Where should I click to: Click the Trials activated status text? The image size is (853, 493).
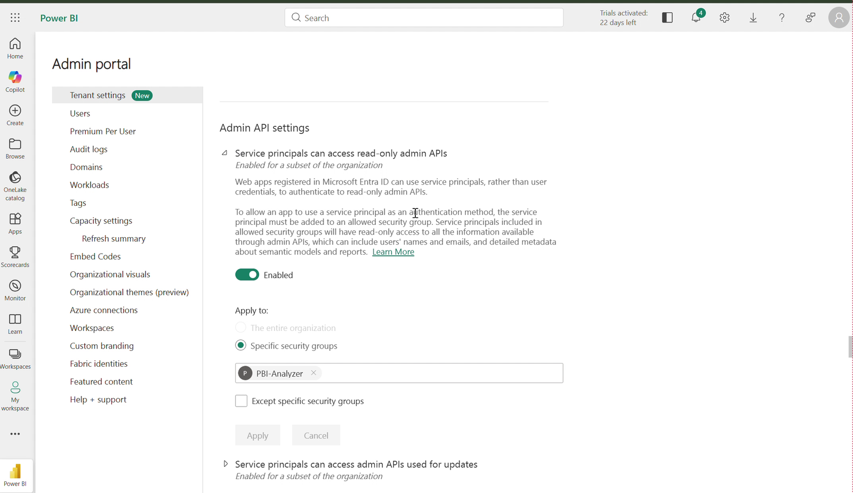[624, 18]
